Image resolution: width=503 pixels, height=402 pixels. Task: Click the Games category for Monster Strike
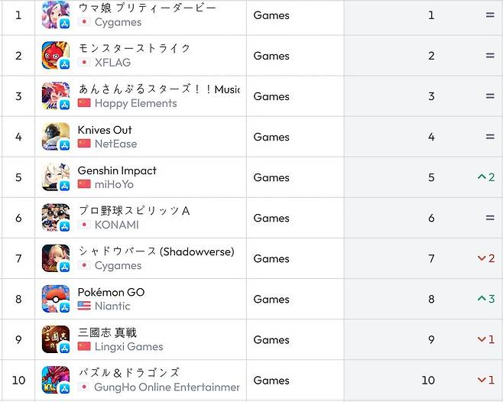271,56
